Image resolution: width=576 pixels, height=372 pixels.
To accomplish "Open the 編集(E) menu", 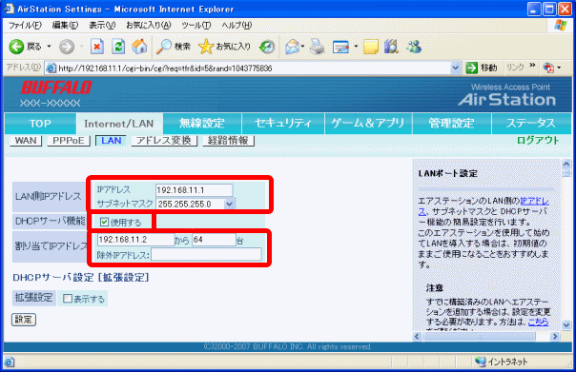I will click(x=65, y=26).
